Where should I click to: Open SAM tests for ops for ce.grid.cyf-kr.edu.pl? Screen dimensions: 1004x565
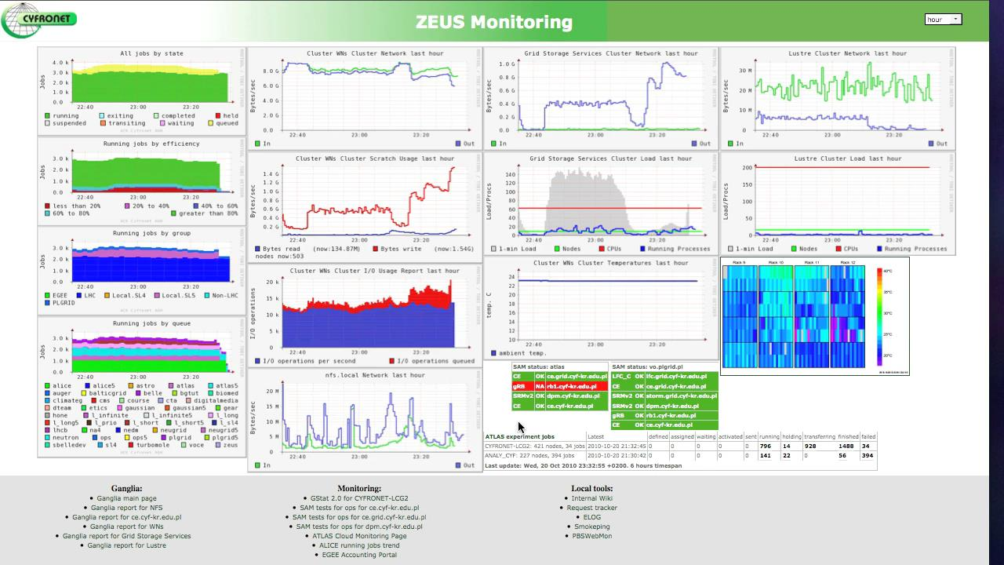(359, 517)
